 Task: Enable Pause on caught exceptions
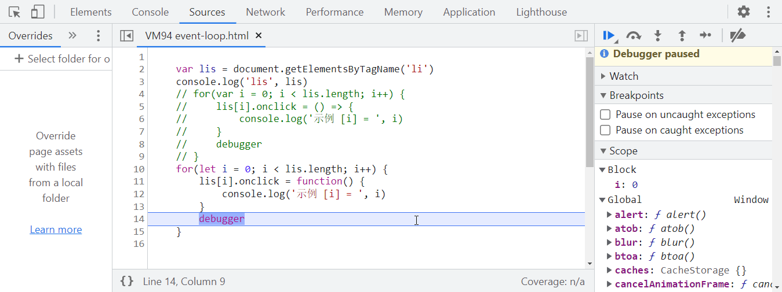tap(605, 130)
